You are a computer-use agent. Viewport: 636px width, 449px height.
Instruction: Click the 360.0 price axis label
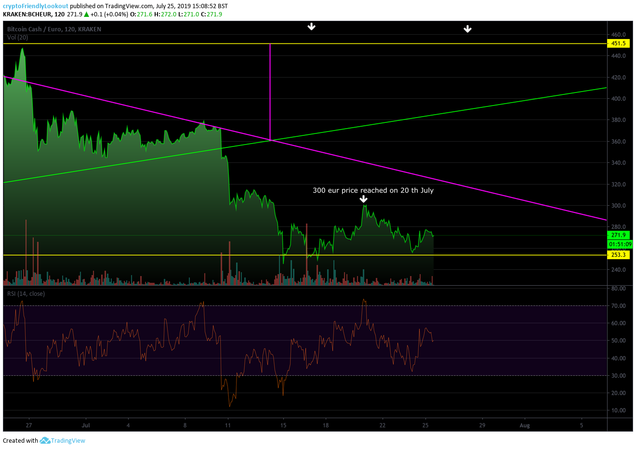619,142
